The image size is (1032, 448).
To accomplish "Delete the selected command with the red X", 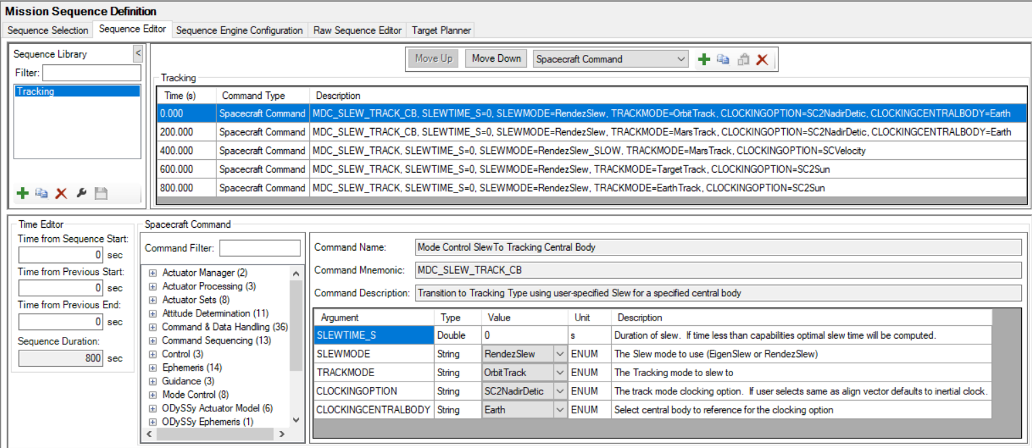I will tap(762, 60).
